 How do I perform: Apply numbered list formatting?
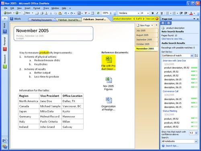pos(174,13)
